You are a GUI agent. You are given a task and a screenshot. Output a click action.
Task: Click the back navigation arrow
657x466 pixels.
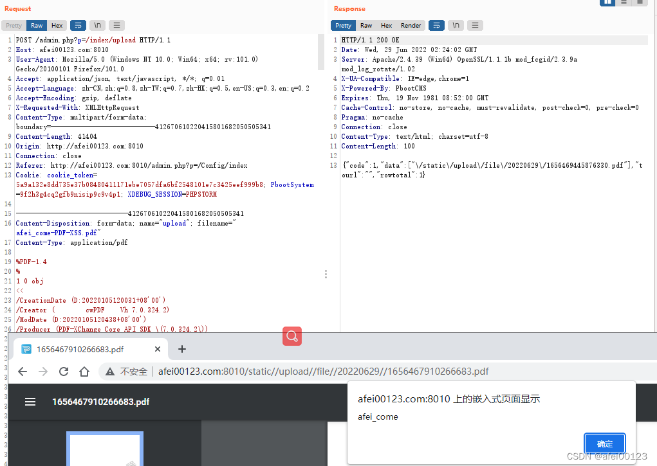(23, 371)
